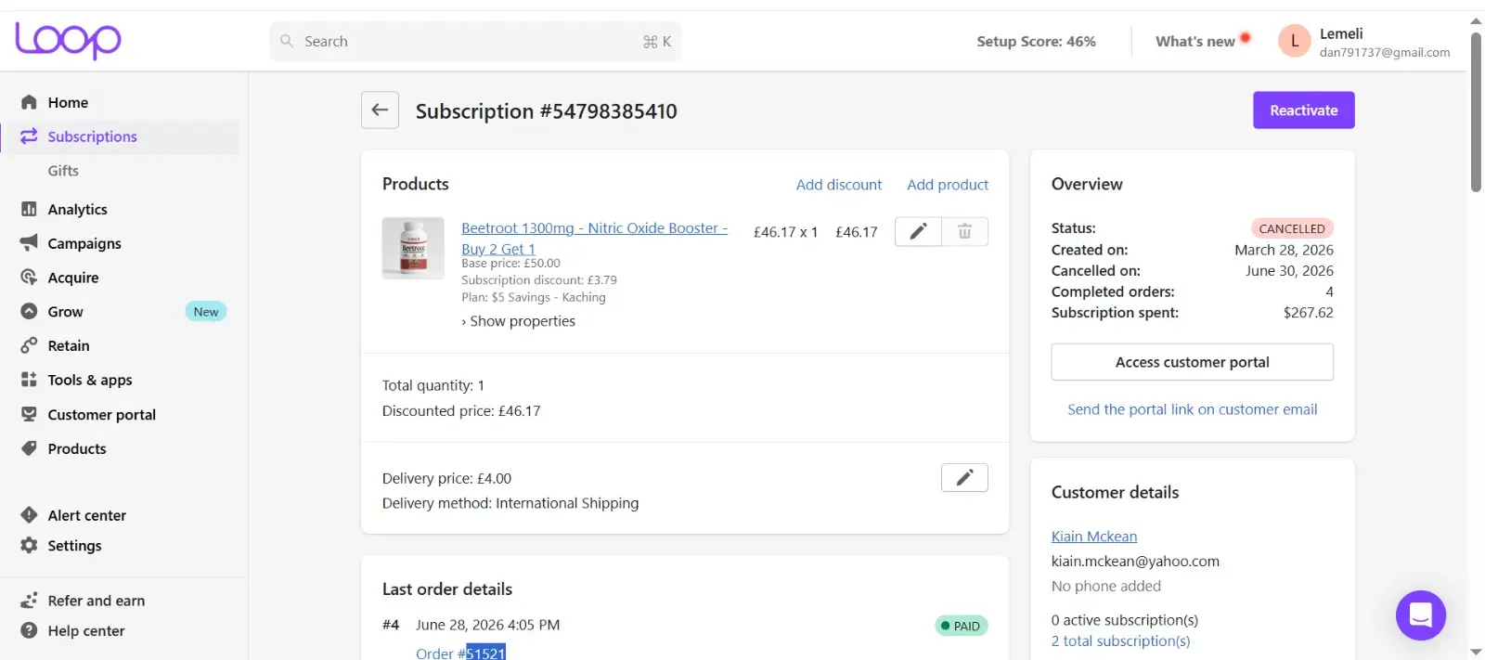Click the Campaigns megaphone icon

click(x=29, y=243)
